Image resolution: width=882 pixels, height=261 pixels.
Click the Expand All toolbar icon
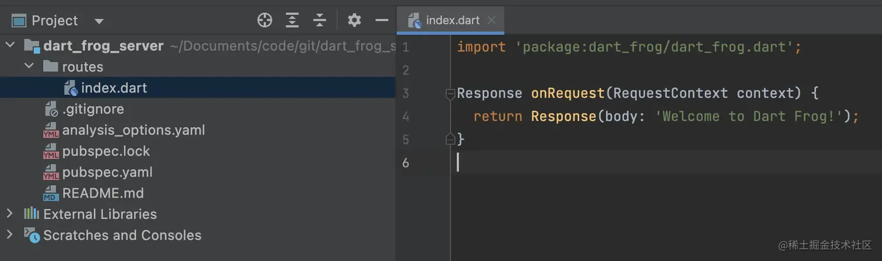[292, 20]
